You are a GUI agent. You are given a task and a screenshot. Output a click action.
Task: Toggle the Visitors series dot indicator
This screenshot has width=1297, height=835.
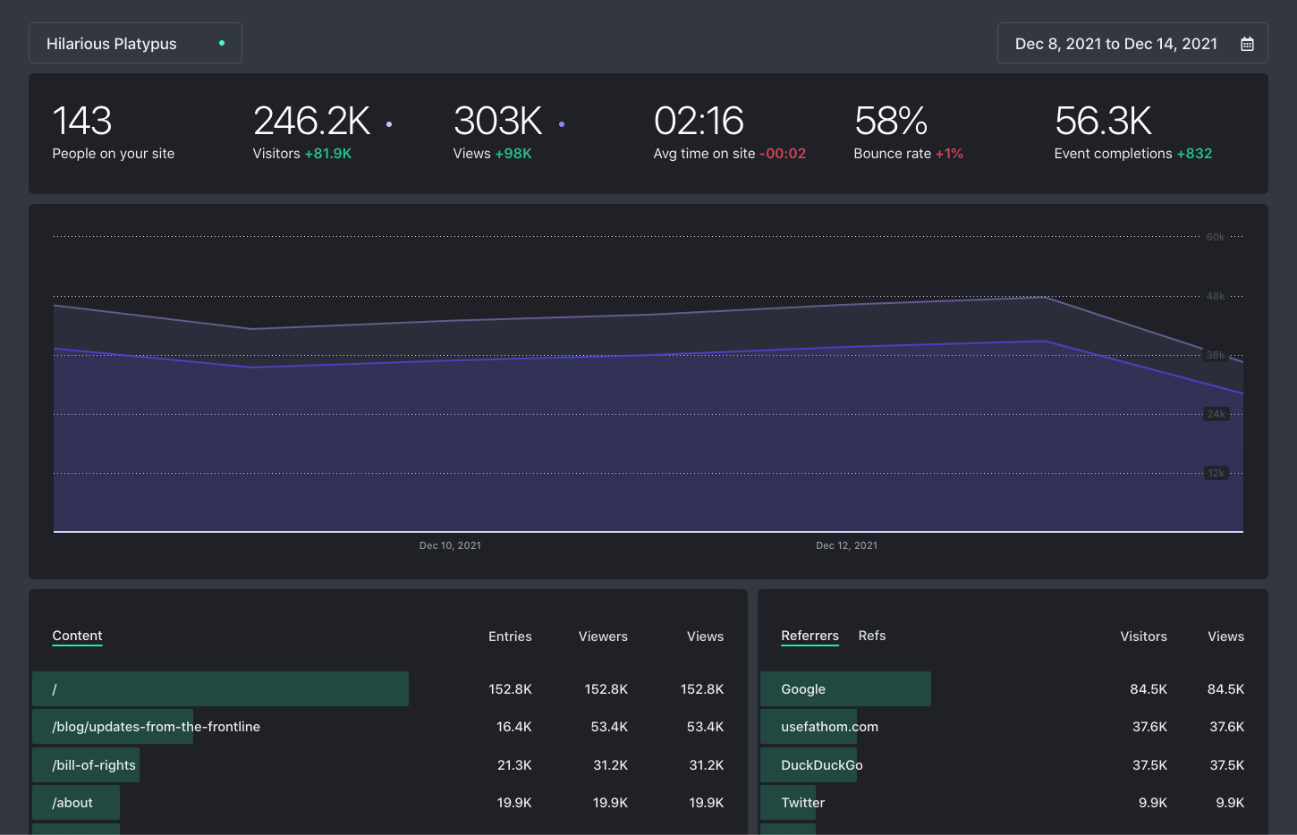pos(389,124)
